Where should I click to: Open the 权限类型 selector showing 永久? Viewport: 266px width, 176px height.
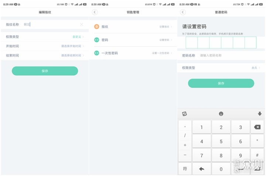[221, 68]
